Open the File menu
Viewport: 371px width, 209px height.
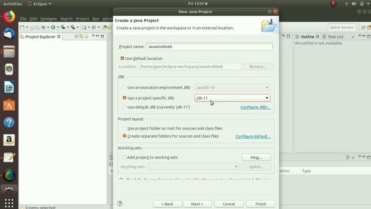(23, 19)
